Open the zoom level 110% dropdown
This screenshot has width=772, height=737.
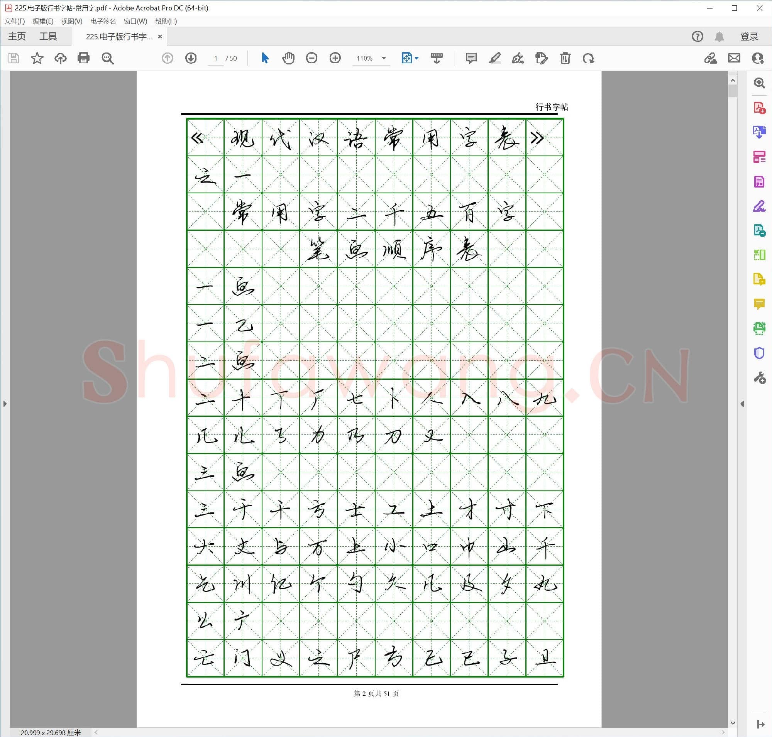(x=370, y=58)
